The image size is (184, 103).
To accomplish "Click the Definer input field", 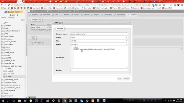I will [99, 70].
